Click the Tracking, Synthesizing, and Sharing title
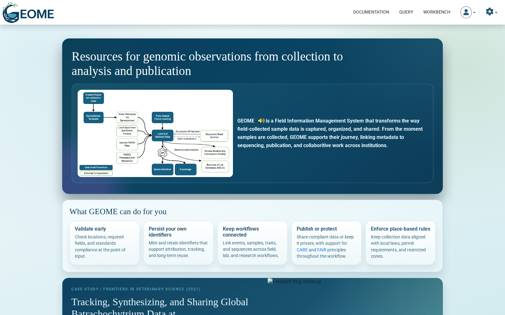 click(160, 307)
